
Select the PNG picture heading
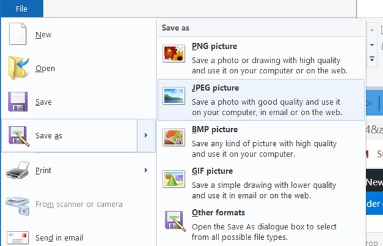pos(214,46)
